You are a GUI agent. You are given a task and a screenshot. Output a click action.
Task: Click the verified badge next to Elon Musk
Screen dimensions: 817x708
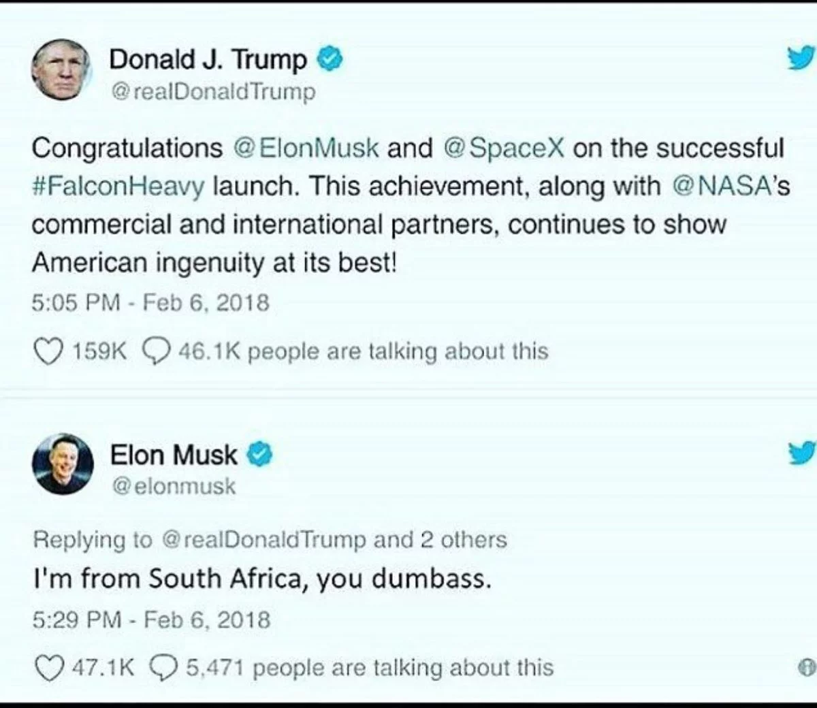point(261,454)
